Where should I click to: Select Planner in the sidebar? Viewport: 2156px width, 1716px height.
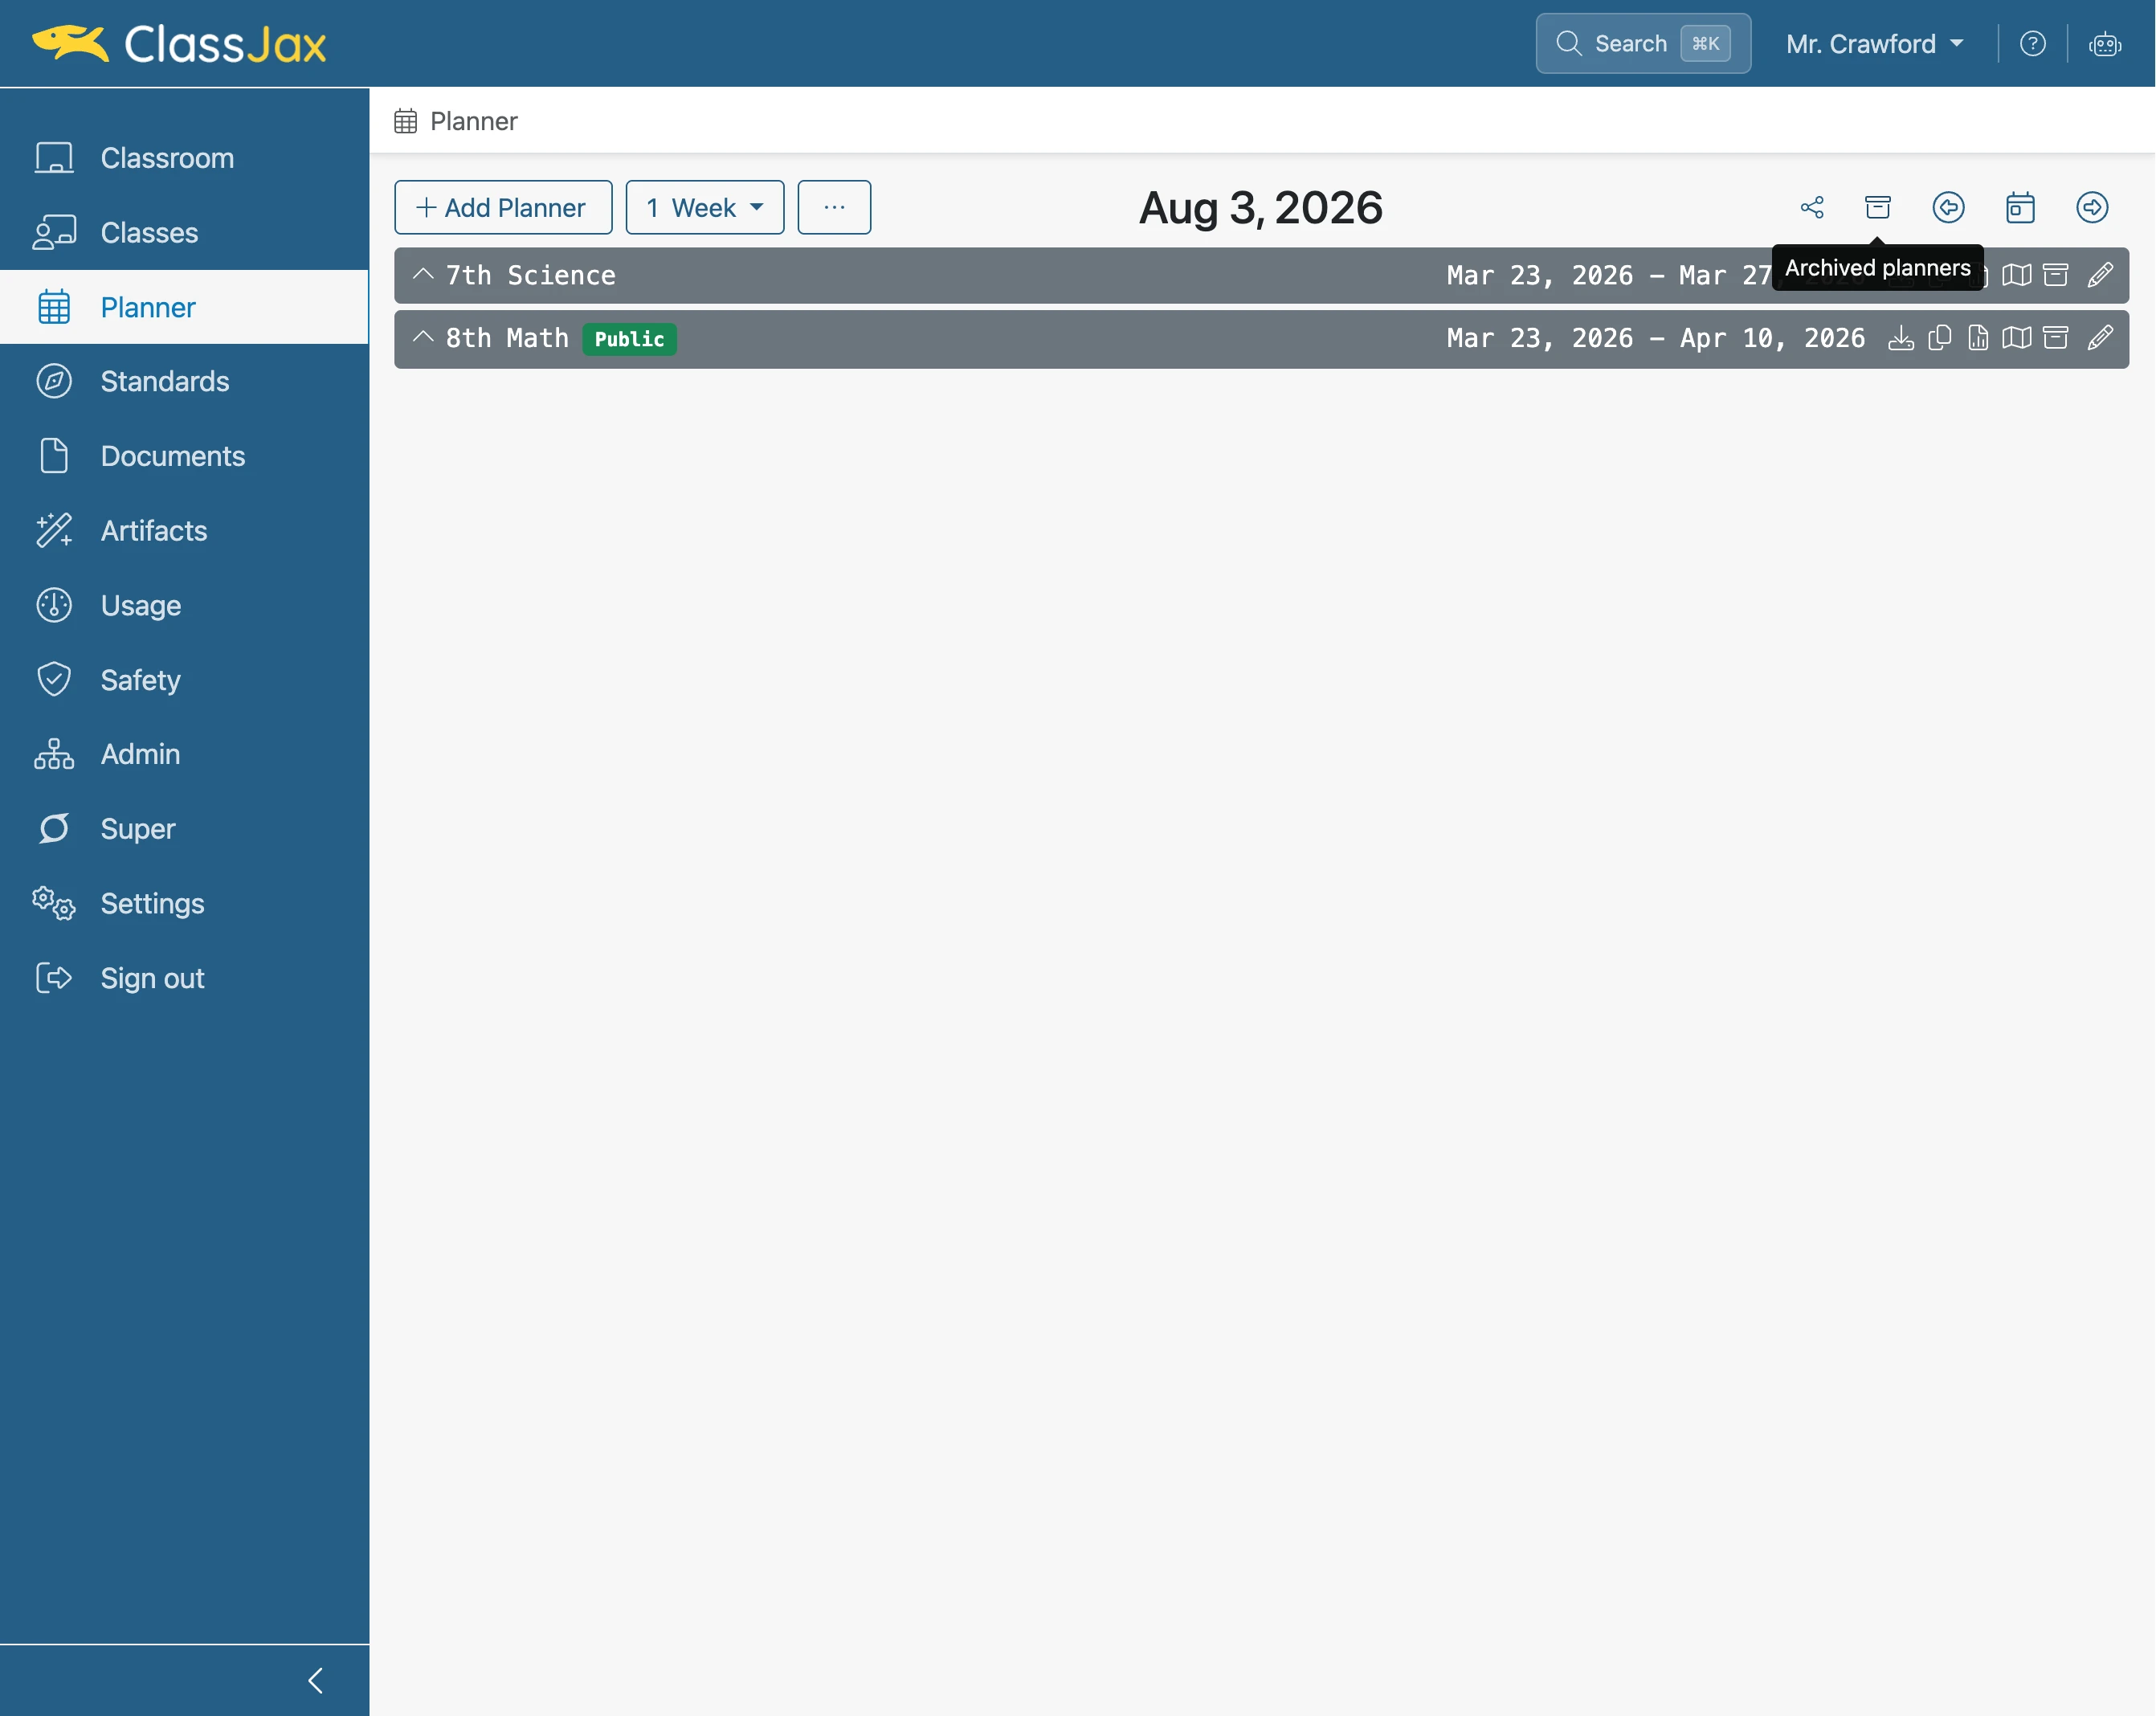pyautogui.click(x=184, y=307)
